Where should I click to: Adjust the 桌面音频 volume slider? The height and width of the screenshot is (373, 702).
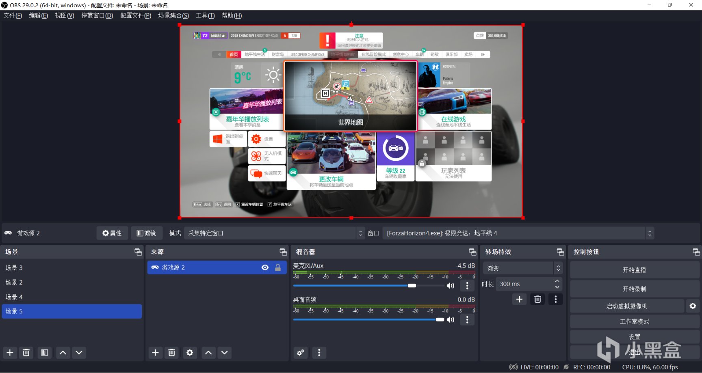click(369, 320)
